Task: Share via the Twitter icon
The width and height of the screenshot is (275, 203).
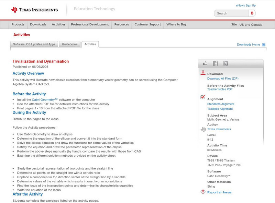Action: pyautogui.click(x=225, y=63)
